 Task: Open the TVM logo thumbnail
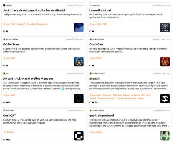pyautogui.click(x=165, y=27)
